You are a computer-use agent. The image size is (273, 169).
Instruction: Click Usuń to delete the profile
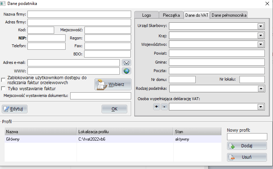(247, 157)
